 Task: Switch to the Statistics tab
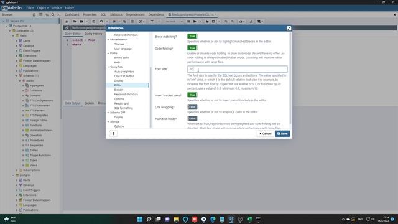116,15
